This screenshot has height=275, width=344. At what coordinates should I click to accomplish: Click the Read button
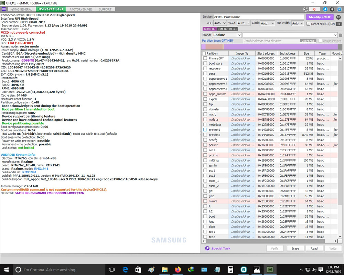[314, 248]
